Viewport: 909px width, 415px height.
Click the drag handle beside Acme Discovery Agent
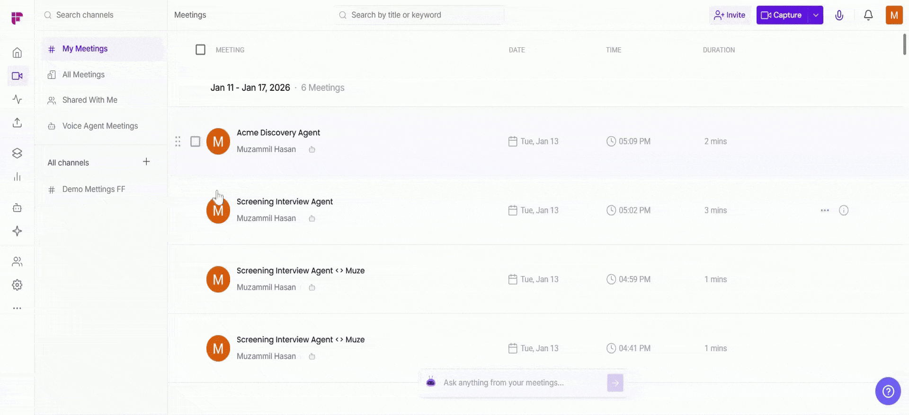[x=178, y=141]
